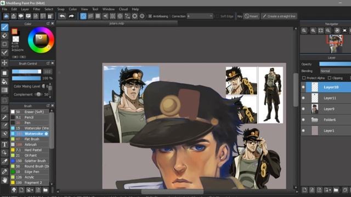Image resolution: width=351 pixels, height=197 pixels.
Task: Click Create a straight line button
Action: tap(279, 16)
